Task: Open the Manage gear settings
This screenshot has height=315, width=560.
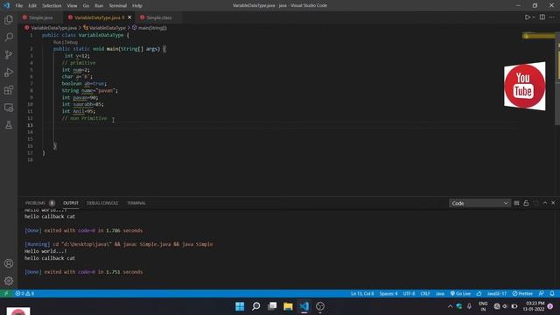Action: [x=9, y=281]
